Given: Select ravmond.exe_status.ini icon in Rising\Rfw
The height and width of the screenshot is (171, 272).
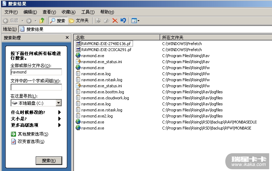Looking at the screenshot, I should pyautogui.click(x=78, y=86).
